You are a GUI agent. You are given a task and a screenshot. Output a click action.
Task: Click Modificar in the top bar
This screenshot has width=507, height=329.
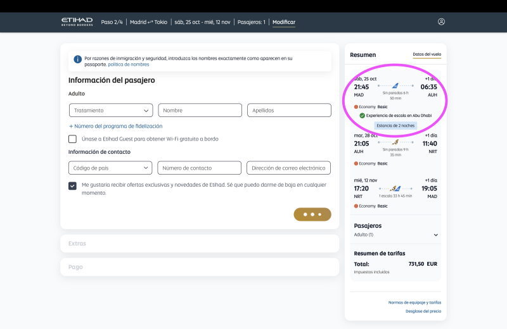[x=283, y=22]
